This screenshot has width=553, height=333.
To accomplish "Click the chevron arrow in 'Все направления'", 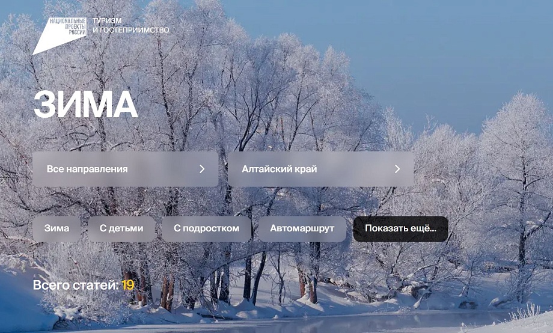I will pyautogui.click(x=202, y=169).
